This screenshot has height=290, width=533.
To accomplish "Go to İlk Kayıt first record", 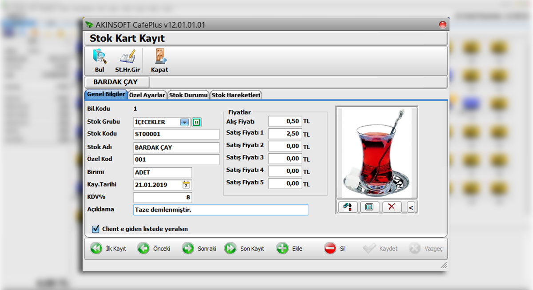I will tap(109, 249).
